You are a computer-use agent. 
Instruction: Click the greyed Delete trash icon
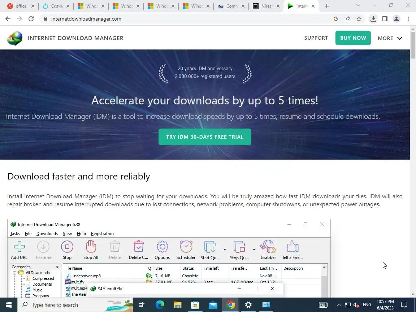click(114, 247)
